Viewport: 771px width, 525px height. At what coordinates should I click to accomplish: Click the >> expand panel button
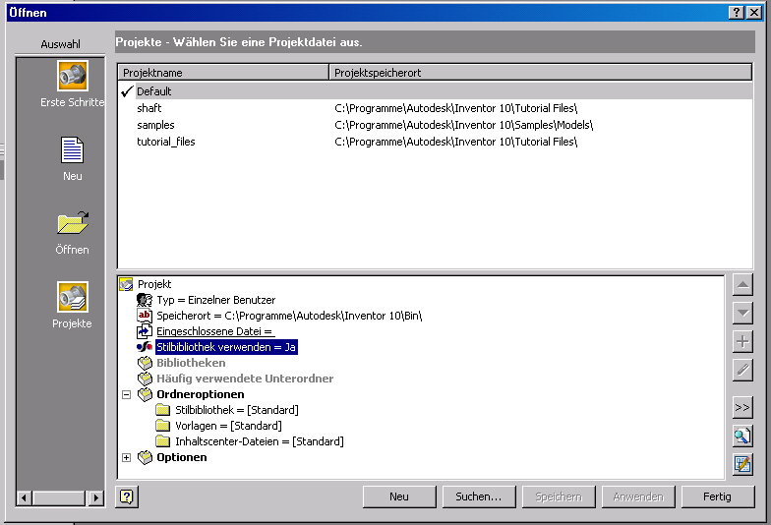[x=742, y=407]
